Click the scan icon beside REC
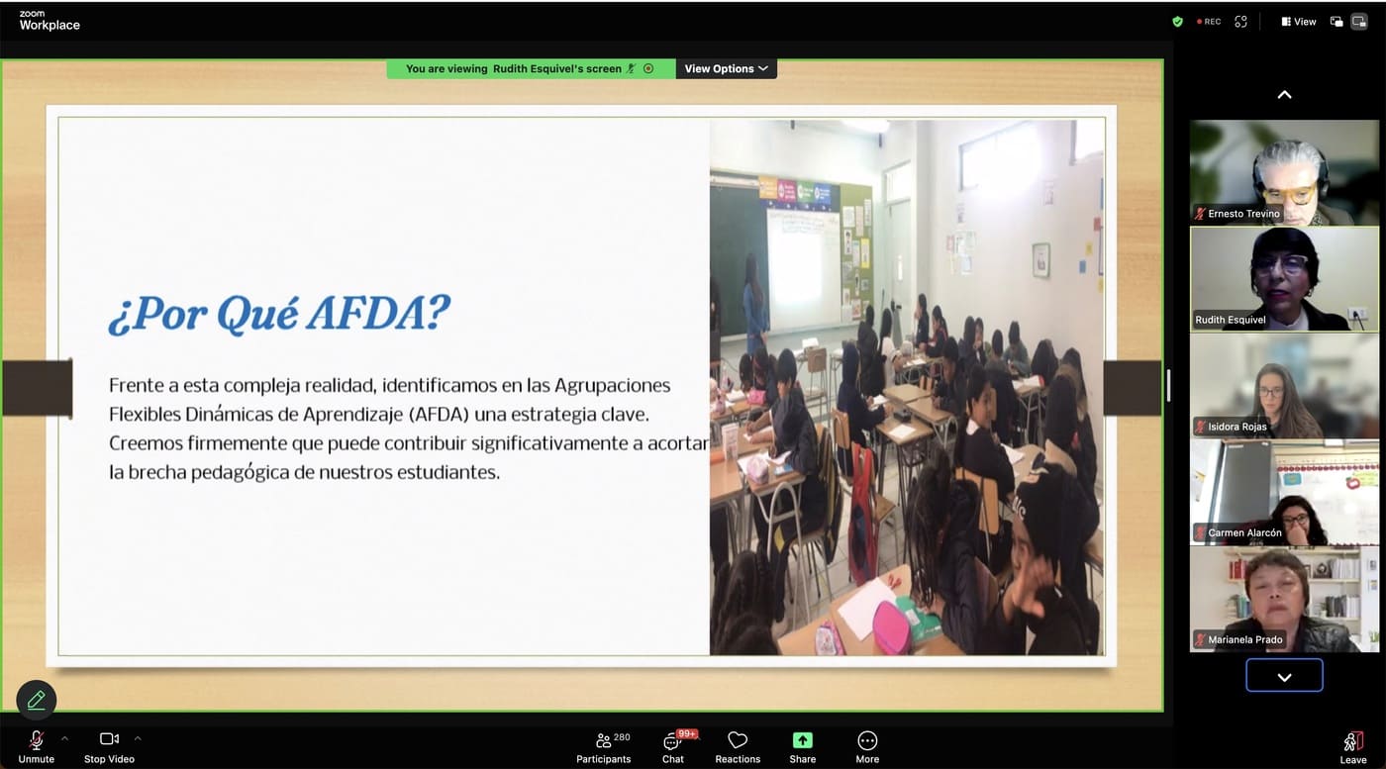This screenshot has height=769, width=1386. [1241, 21]
